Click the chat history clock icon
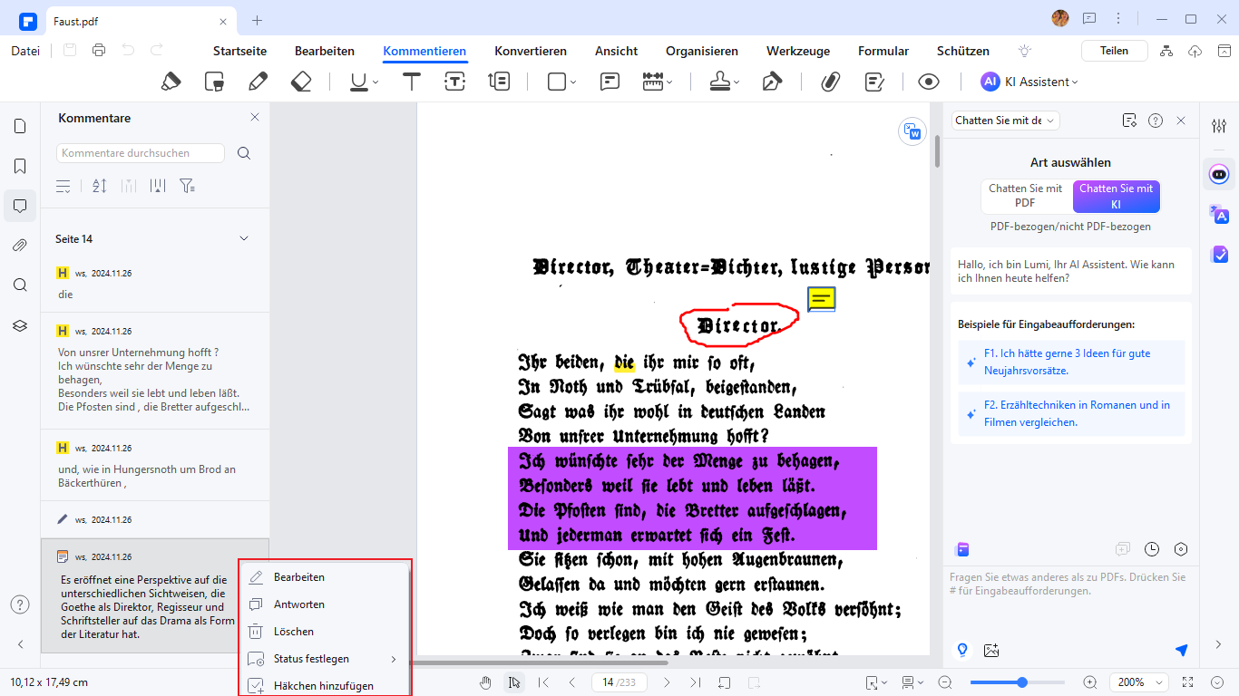 pos(1152,549)
